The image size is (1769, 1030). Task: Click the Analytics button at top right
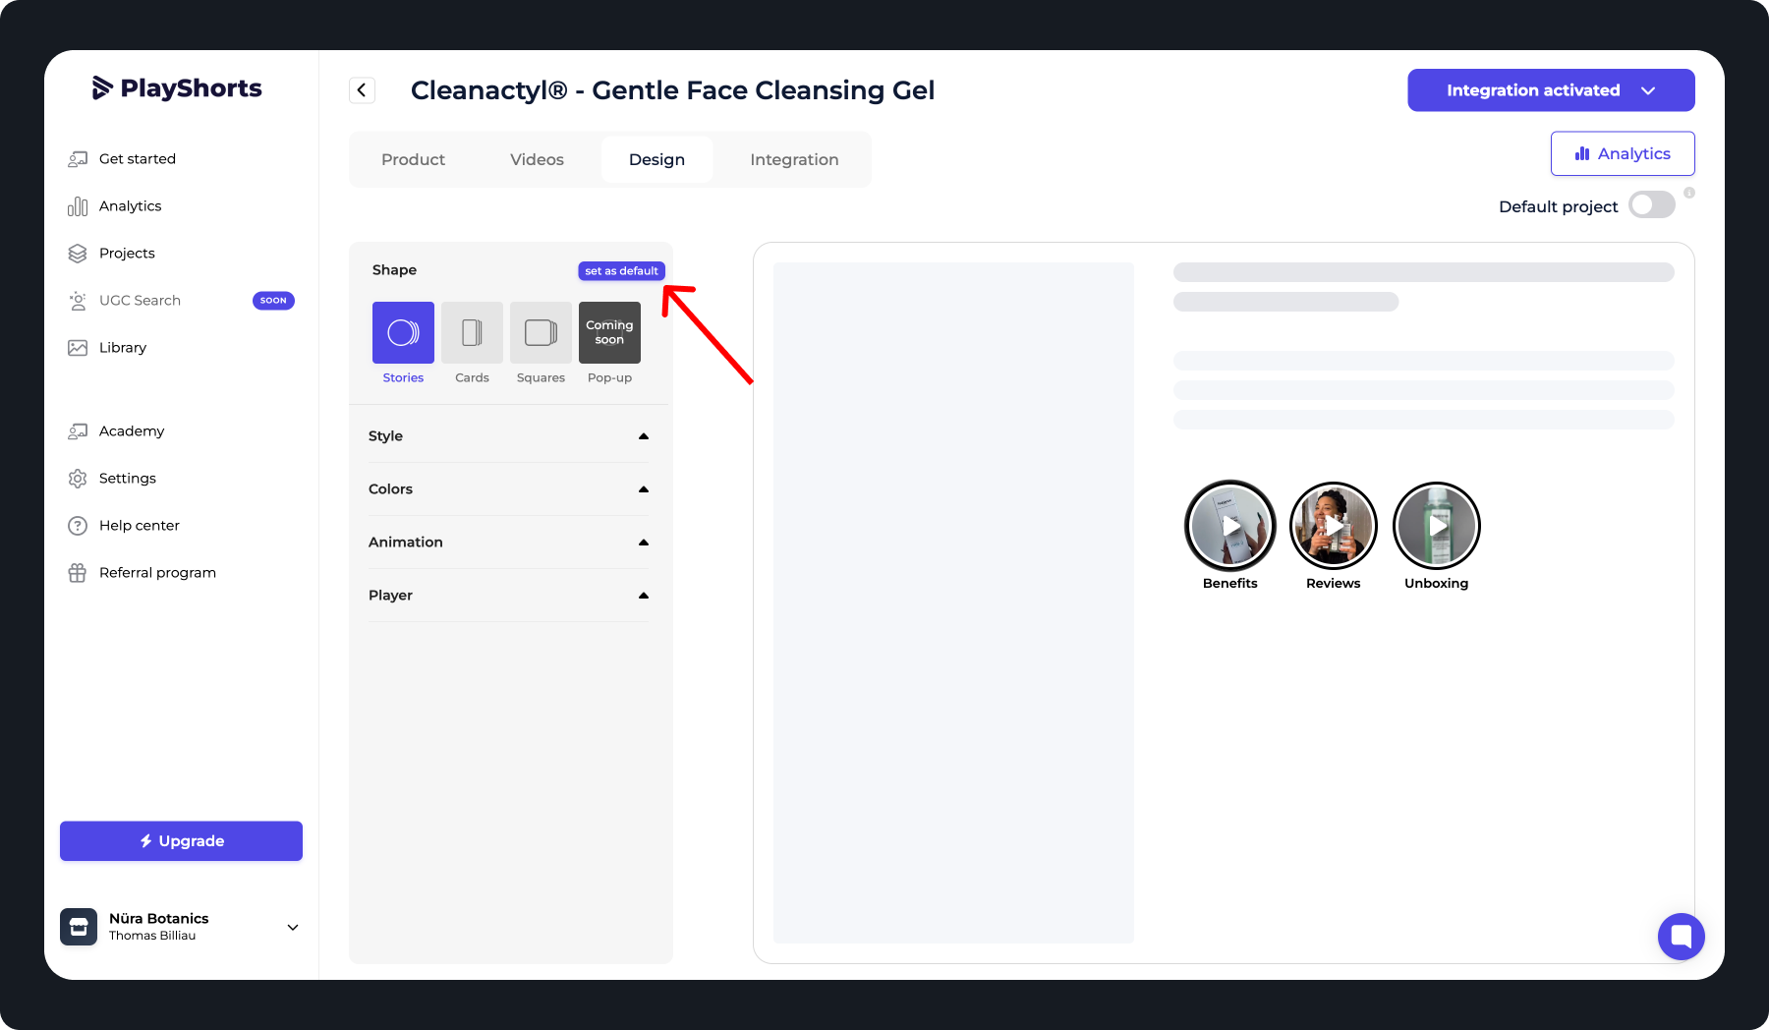[x=1623, y=153]
